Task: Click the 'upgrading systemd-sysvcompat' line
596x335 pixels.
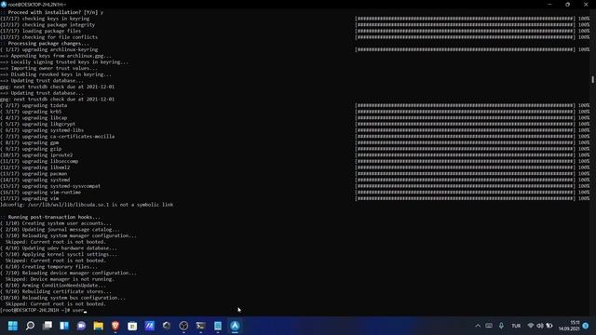Action: tap(50, 186)
